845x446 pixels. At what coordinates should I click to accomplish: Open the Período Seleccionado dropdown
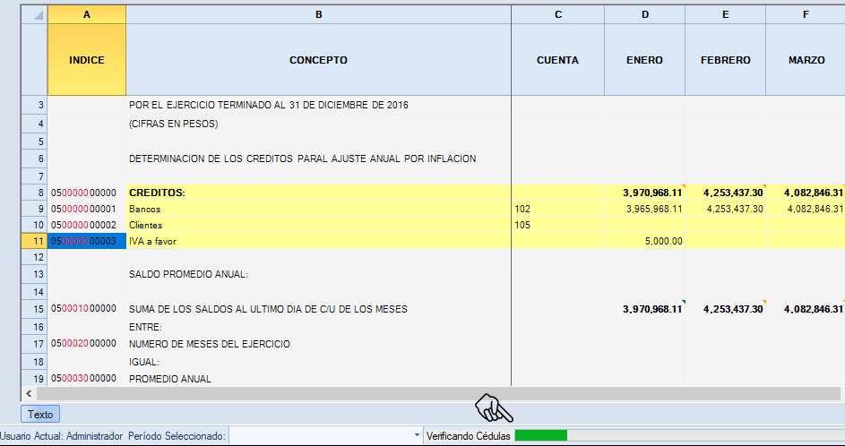pos(417,435)
